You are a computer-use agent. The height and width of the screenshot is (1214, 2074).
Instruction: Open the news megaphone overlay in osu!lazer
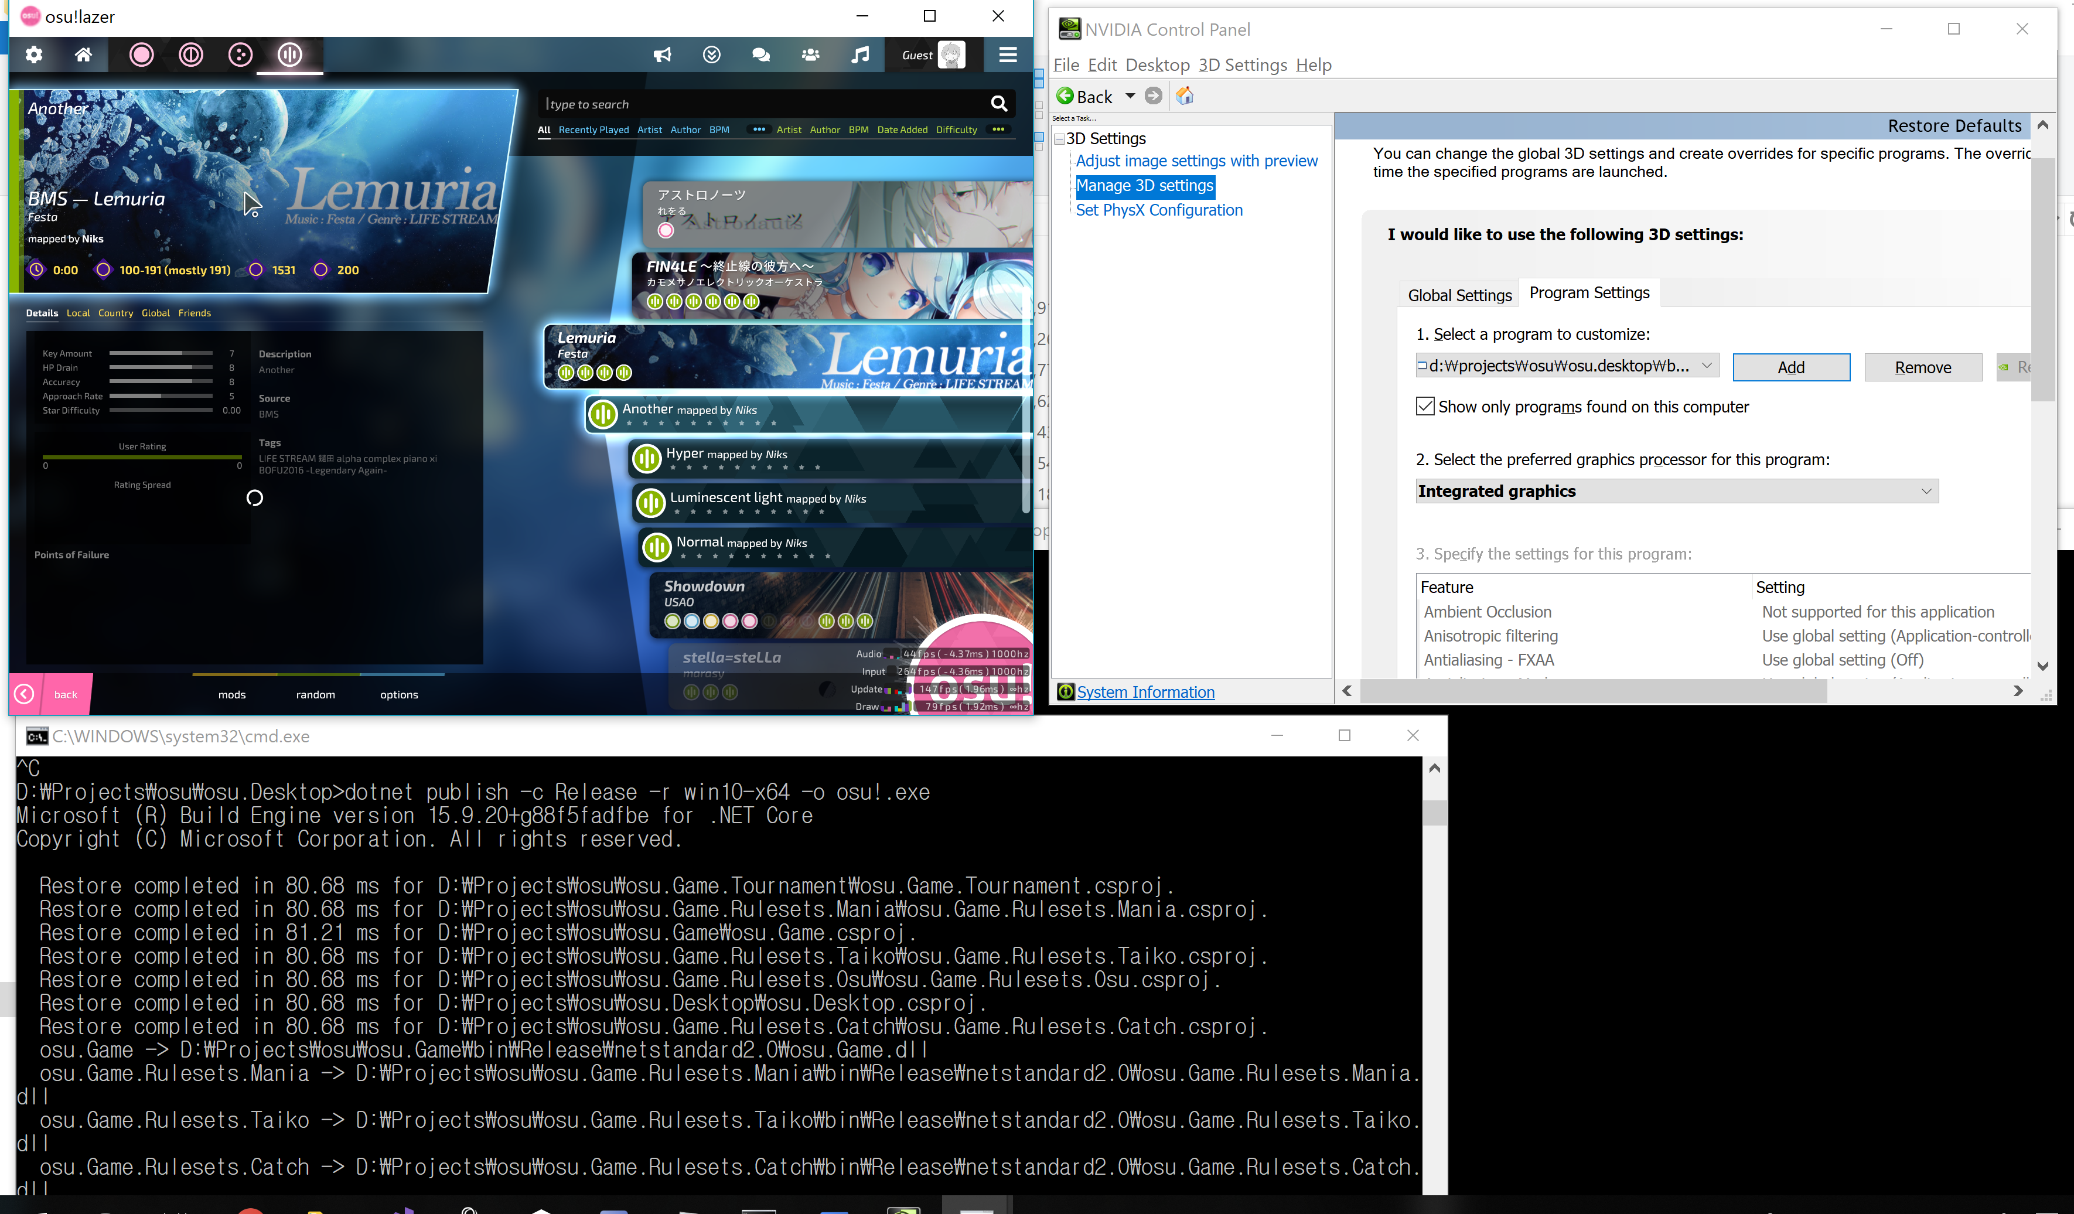663,55
